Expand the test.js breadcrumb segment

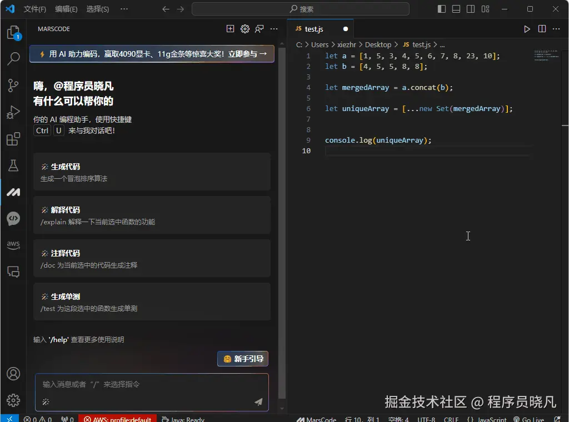coord(417,44)
